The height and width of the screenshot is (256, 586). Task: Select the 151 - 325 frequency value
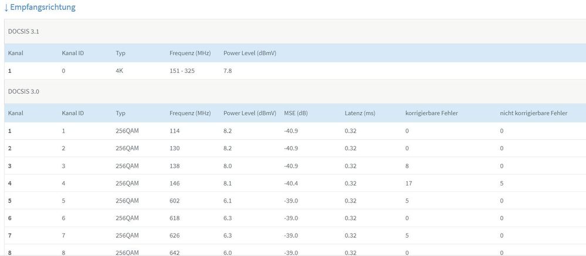coord(182,71)
